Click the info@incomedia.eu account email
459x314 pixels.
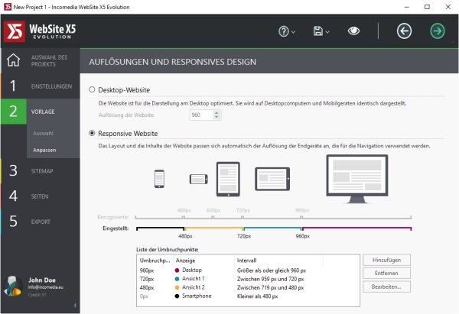46,287
